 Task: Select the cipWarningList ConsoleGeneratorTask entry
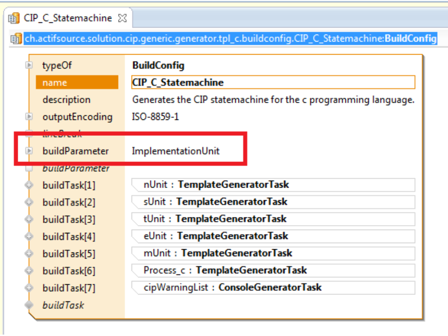point(232,287)
